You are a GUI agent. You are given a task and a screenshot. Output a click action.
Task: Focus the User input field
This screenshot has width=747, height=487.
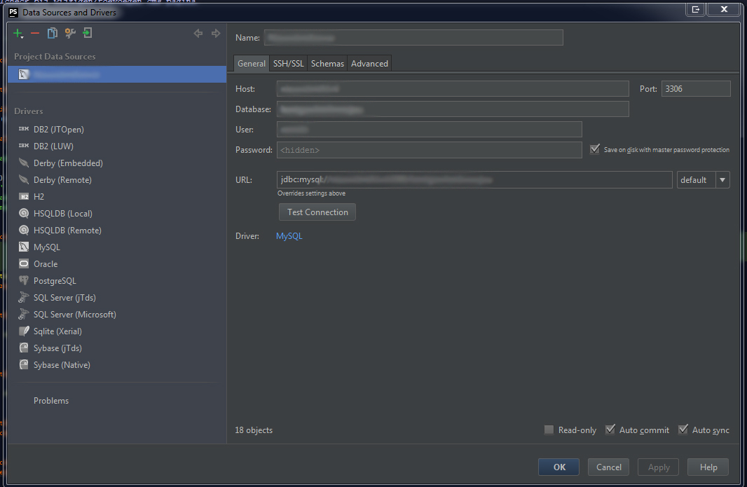point(429,129)
